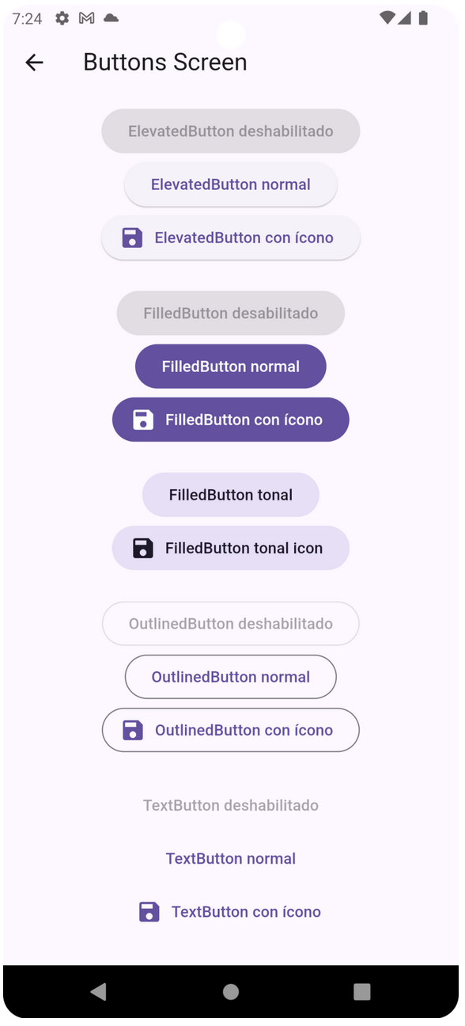The width and height of the screenshot is (465, 1026).
Task: Tap Gmail icon in status bar
Action: click(87, 18)
